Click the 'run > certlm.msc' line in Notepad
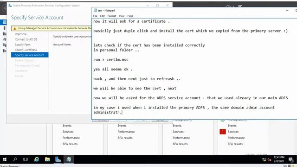297x167 pixels. tap(111, 60)
